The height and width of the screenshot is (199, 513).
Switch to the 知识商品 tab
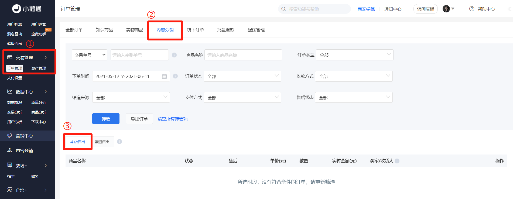(104, 30)
